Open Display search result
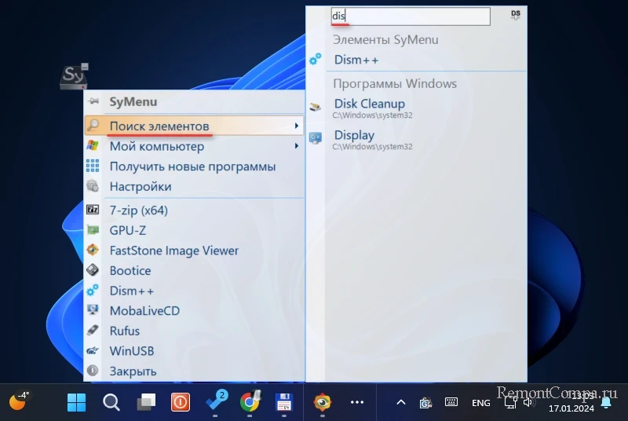 click(x=354, y=135)
